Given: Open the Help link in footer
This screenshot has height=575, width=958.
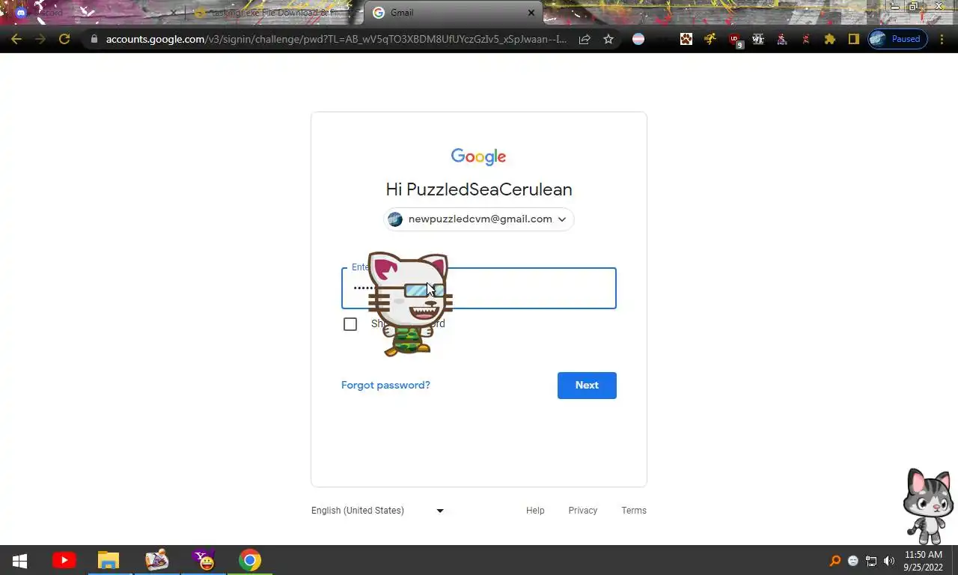Looking at the screenshot, I should point(535,511).
